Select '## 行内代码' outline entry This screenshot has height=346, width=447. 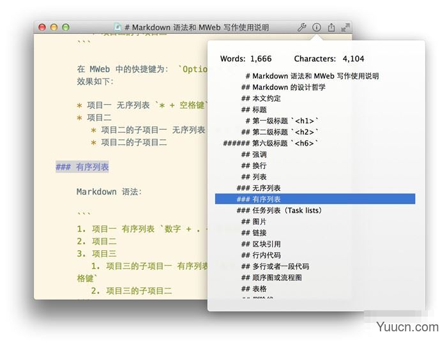[x=261, y=255]
